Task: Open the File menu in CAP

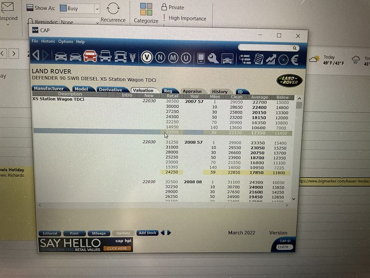Action: [x=35, y=41]
